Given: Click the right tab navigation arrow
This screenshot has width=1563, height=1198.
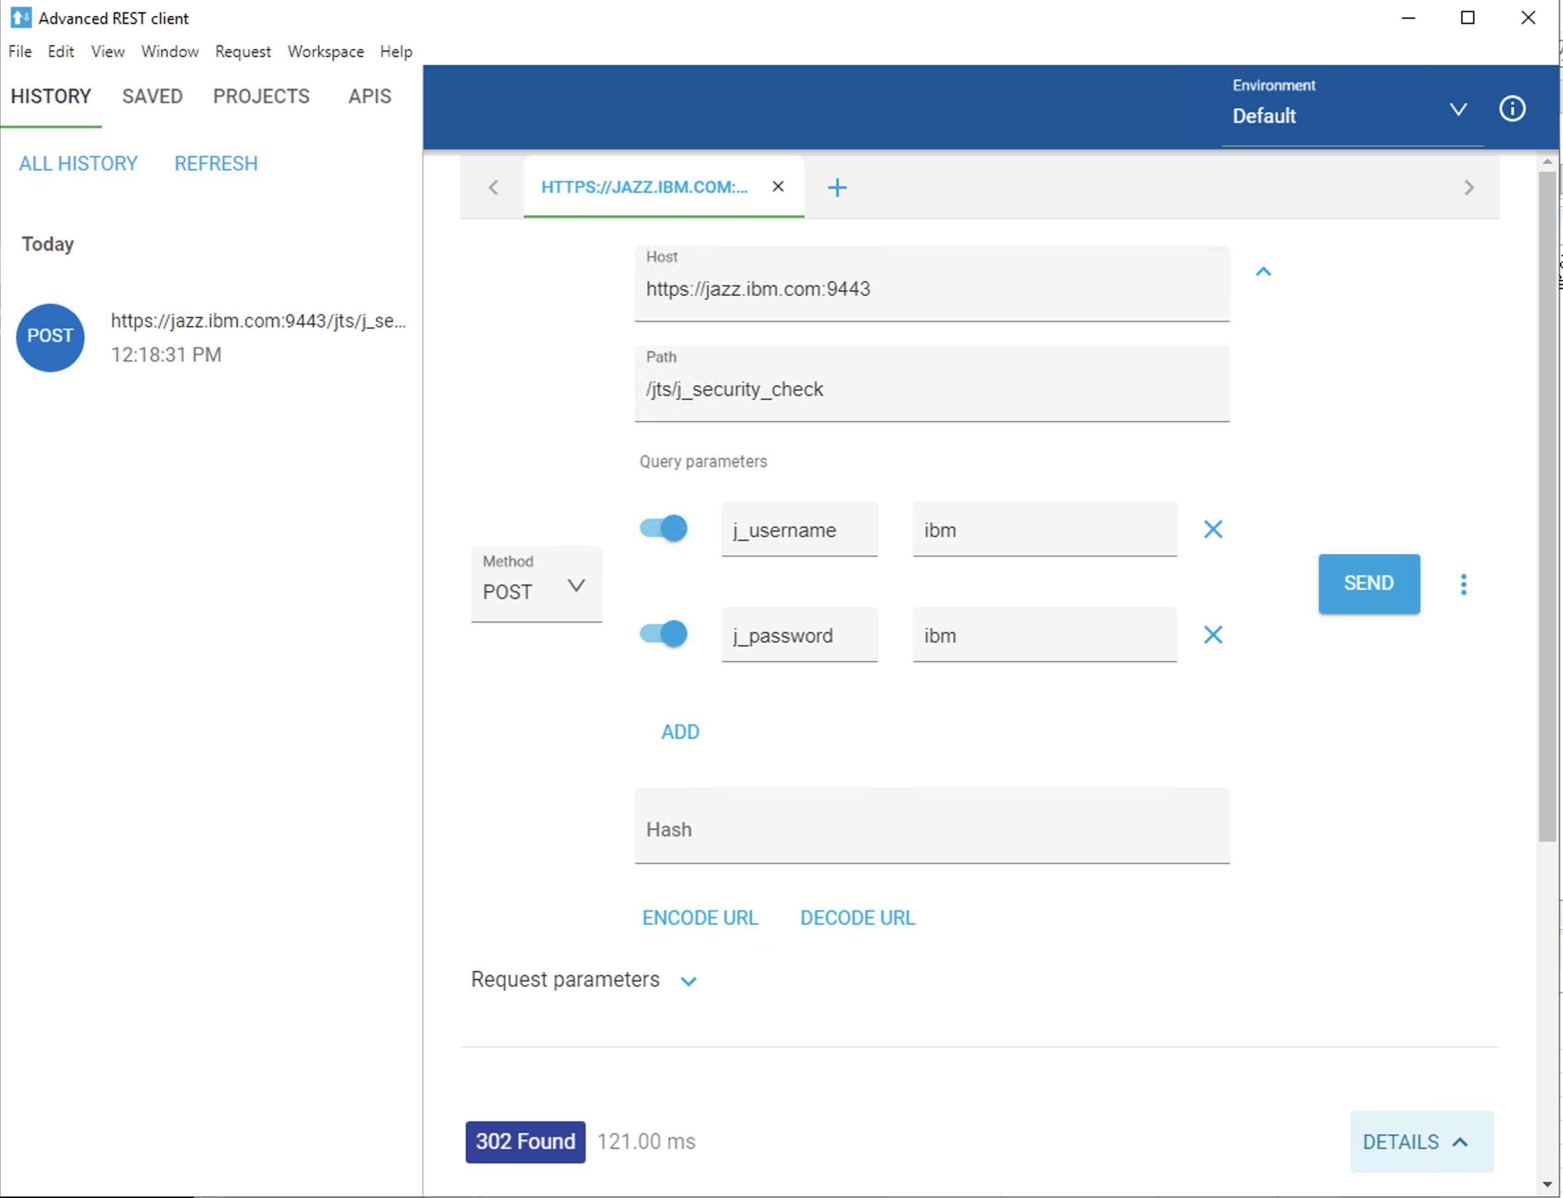Looking at the screenshot, I should point(1468,187).
